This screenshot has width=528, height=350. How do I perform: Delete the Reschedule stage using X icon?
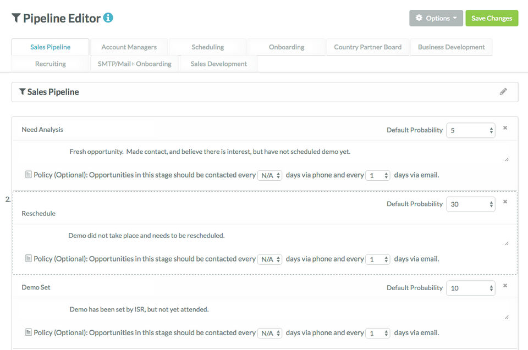pos(505,202)
